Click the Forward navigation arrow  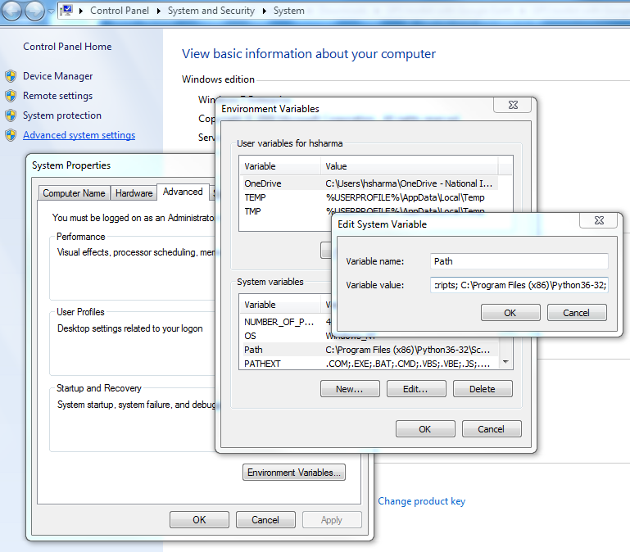[x=34, y=10]
